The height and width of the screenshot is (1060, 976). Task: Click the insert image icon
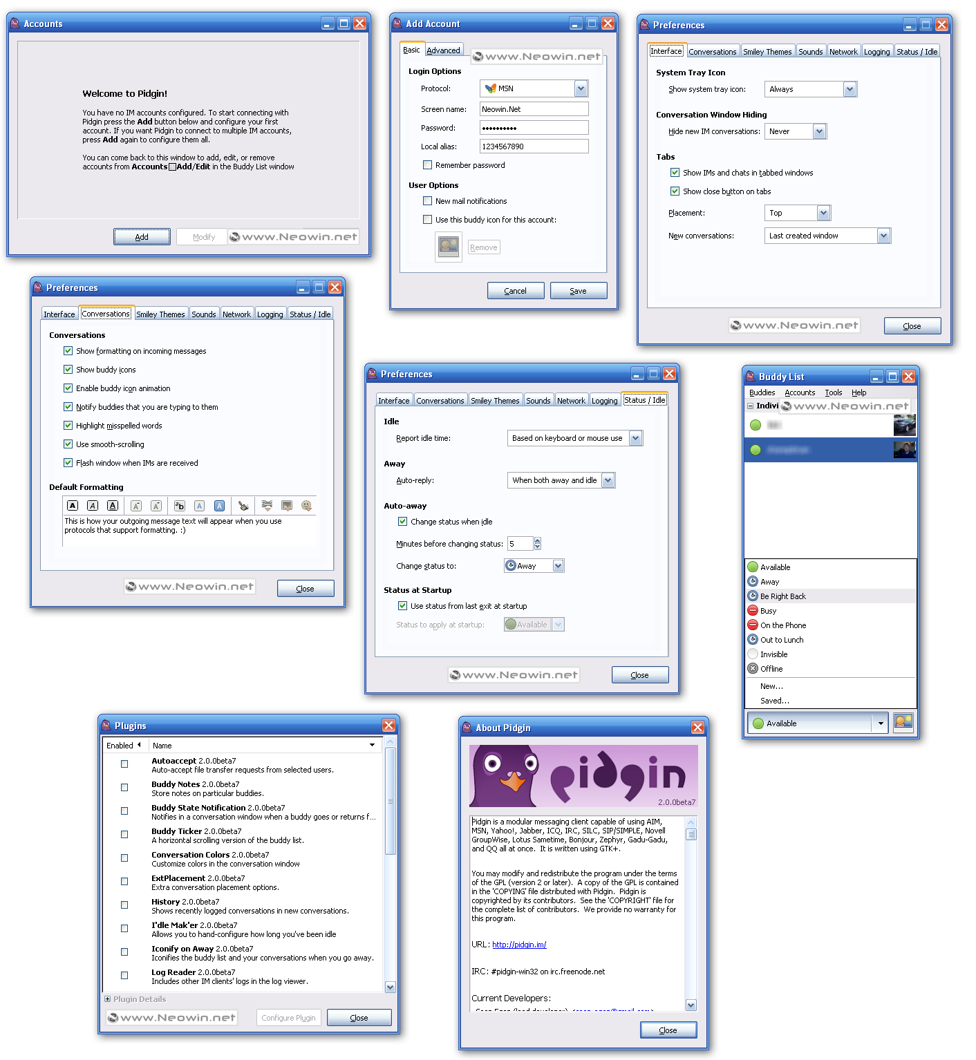pos(287,506)
